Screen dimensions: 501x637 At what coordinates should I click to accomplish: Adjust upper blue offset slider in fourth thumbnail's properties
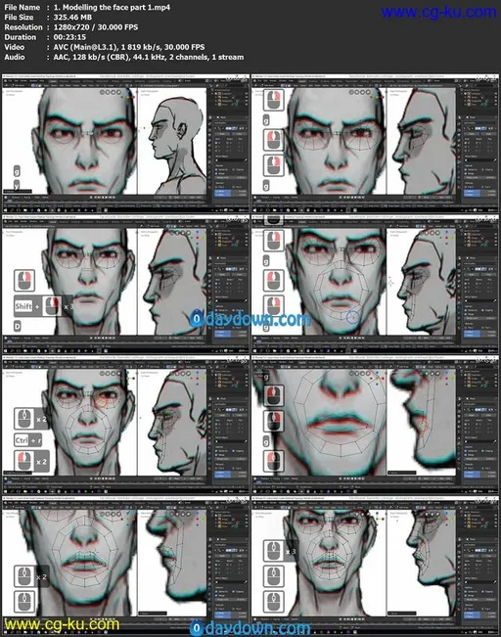pyautogui.click(x=480, y=332)
